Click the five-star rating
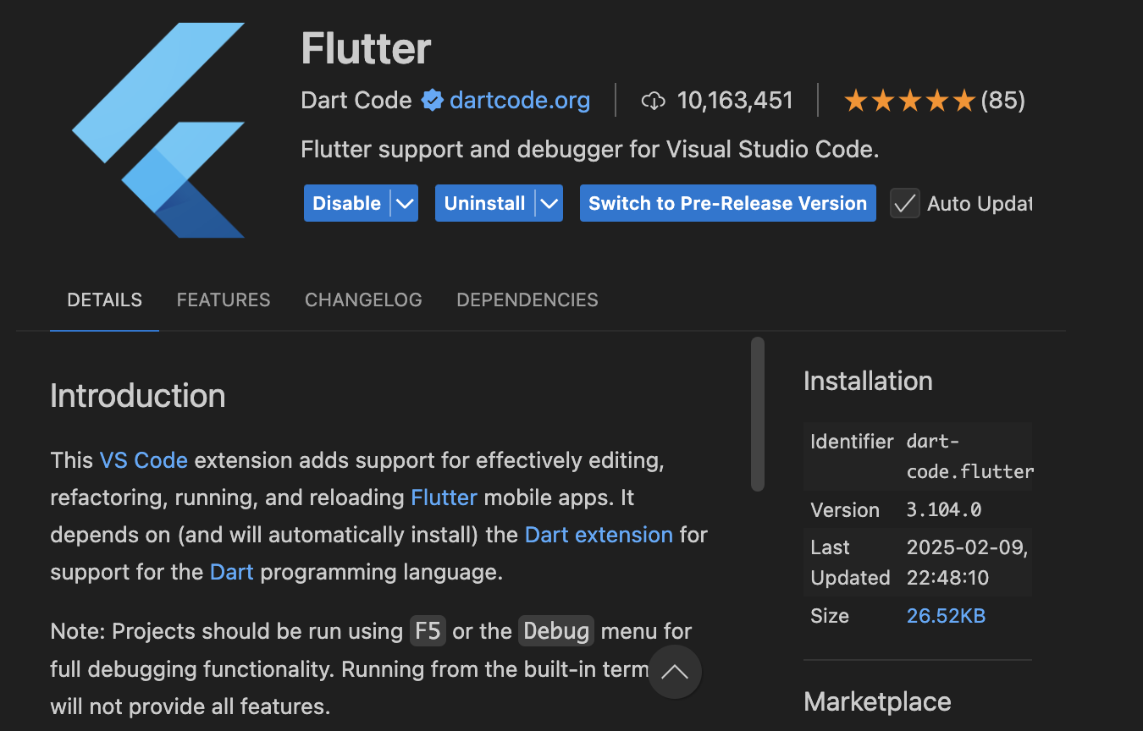Image resolution: width=1143 pixels, height=731 pixels. tap(910, 102)
